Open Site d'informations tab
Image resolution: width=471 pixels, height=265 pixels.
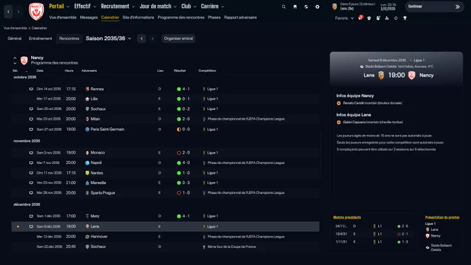138,17
